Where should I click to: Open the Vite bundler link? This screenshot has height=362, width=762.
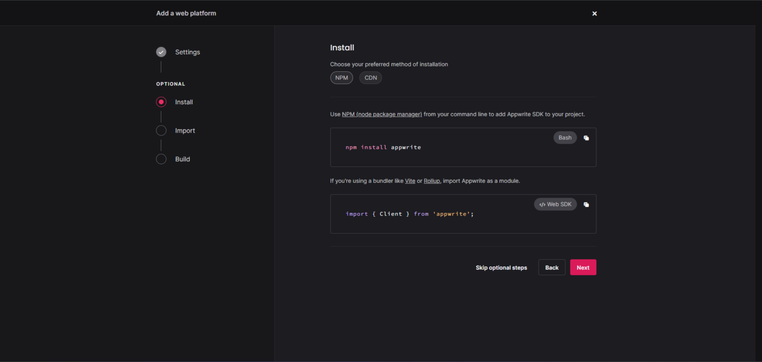(x=410, y=180)
